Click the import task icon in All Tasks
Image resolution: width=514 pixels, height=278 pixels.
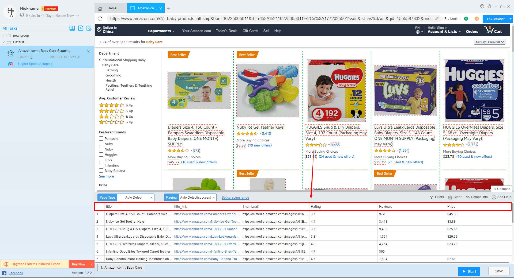(72, 28)
